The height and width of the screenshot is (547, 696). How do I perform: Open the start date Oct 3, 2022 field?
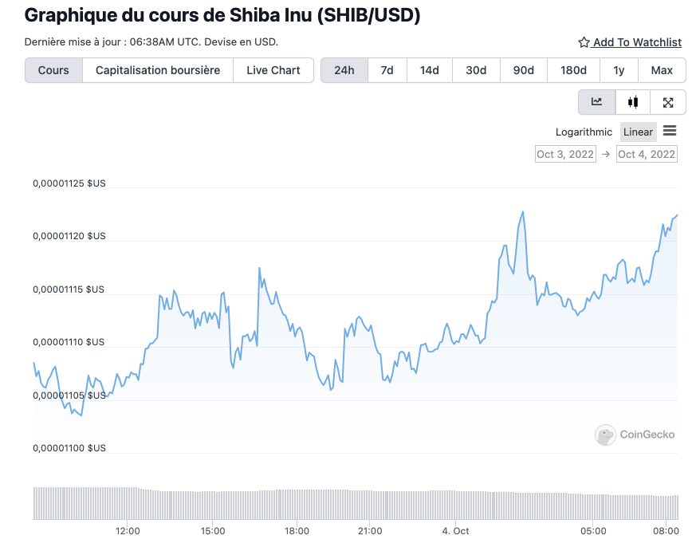(565, 154)
